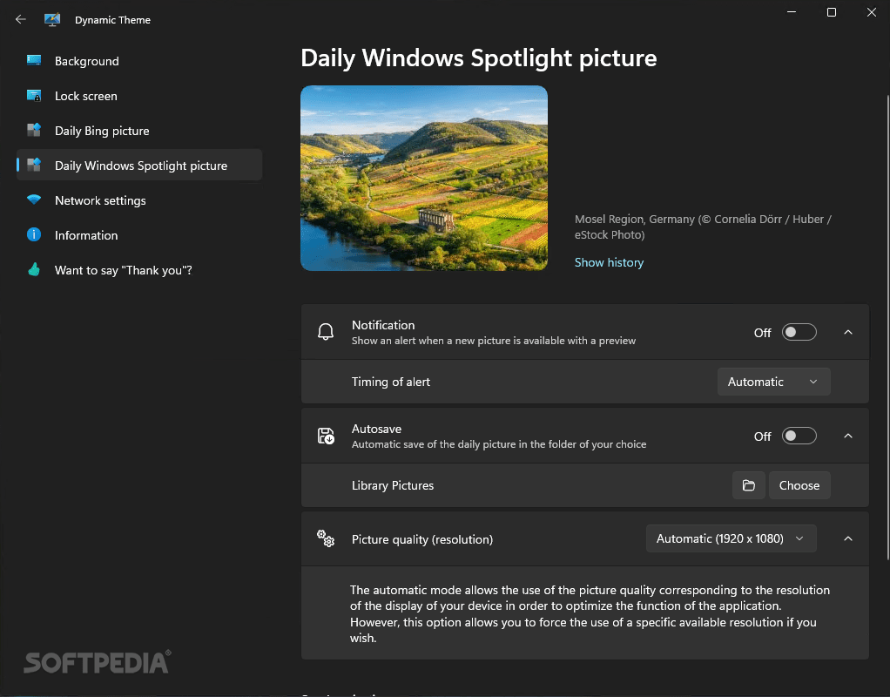Open the Library Pictures folder icon button
Screen dimensions: 890x697
click(x=749, y=485)
